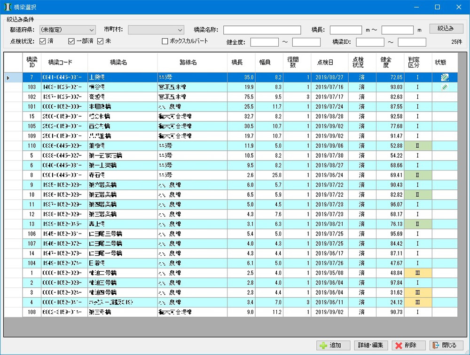Toggle the 済 inspection status checkbox
Screen dimensions: 470x355
[43, 41]
